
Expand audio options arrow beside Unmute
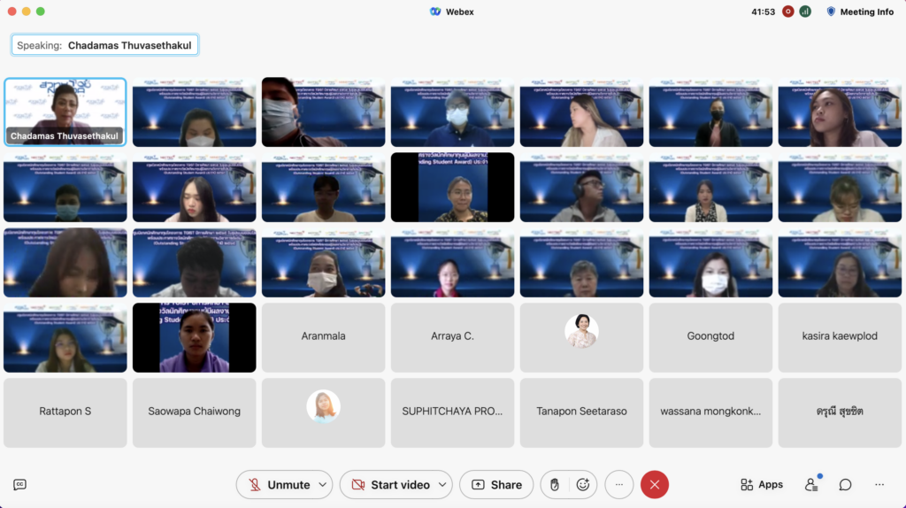[x=323, y=485]
